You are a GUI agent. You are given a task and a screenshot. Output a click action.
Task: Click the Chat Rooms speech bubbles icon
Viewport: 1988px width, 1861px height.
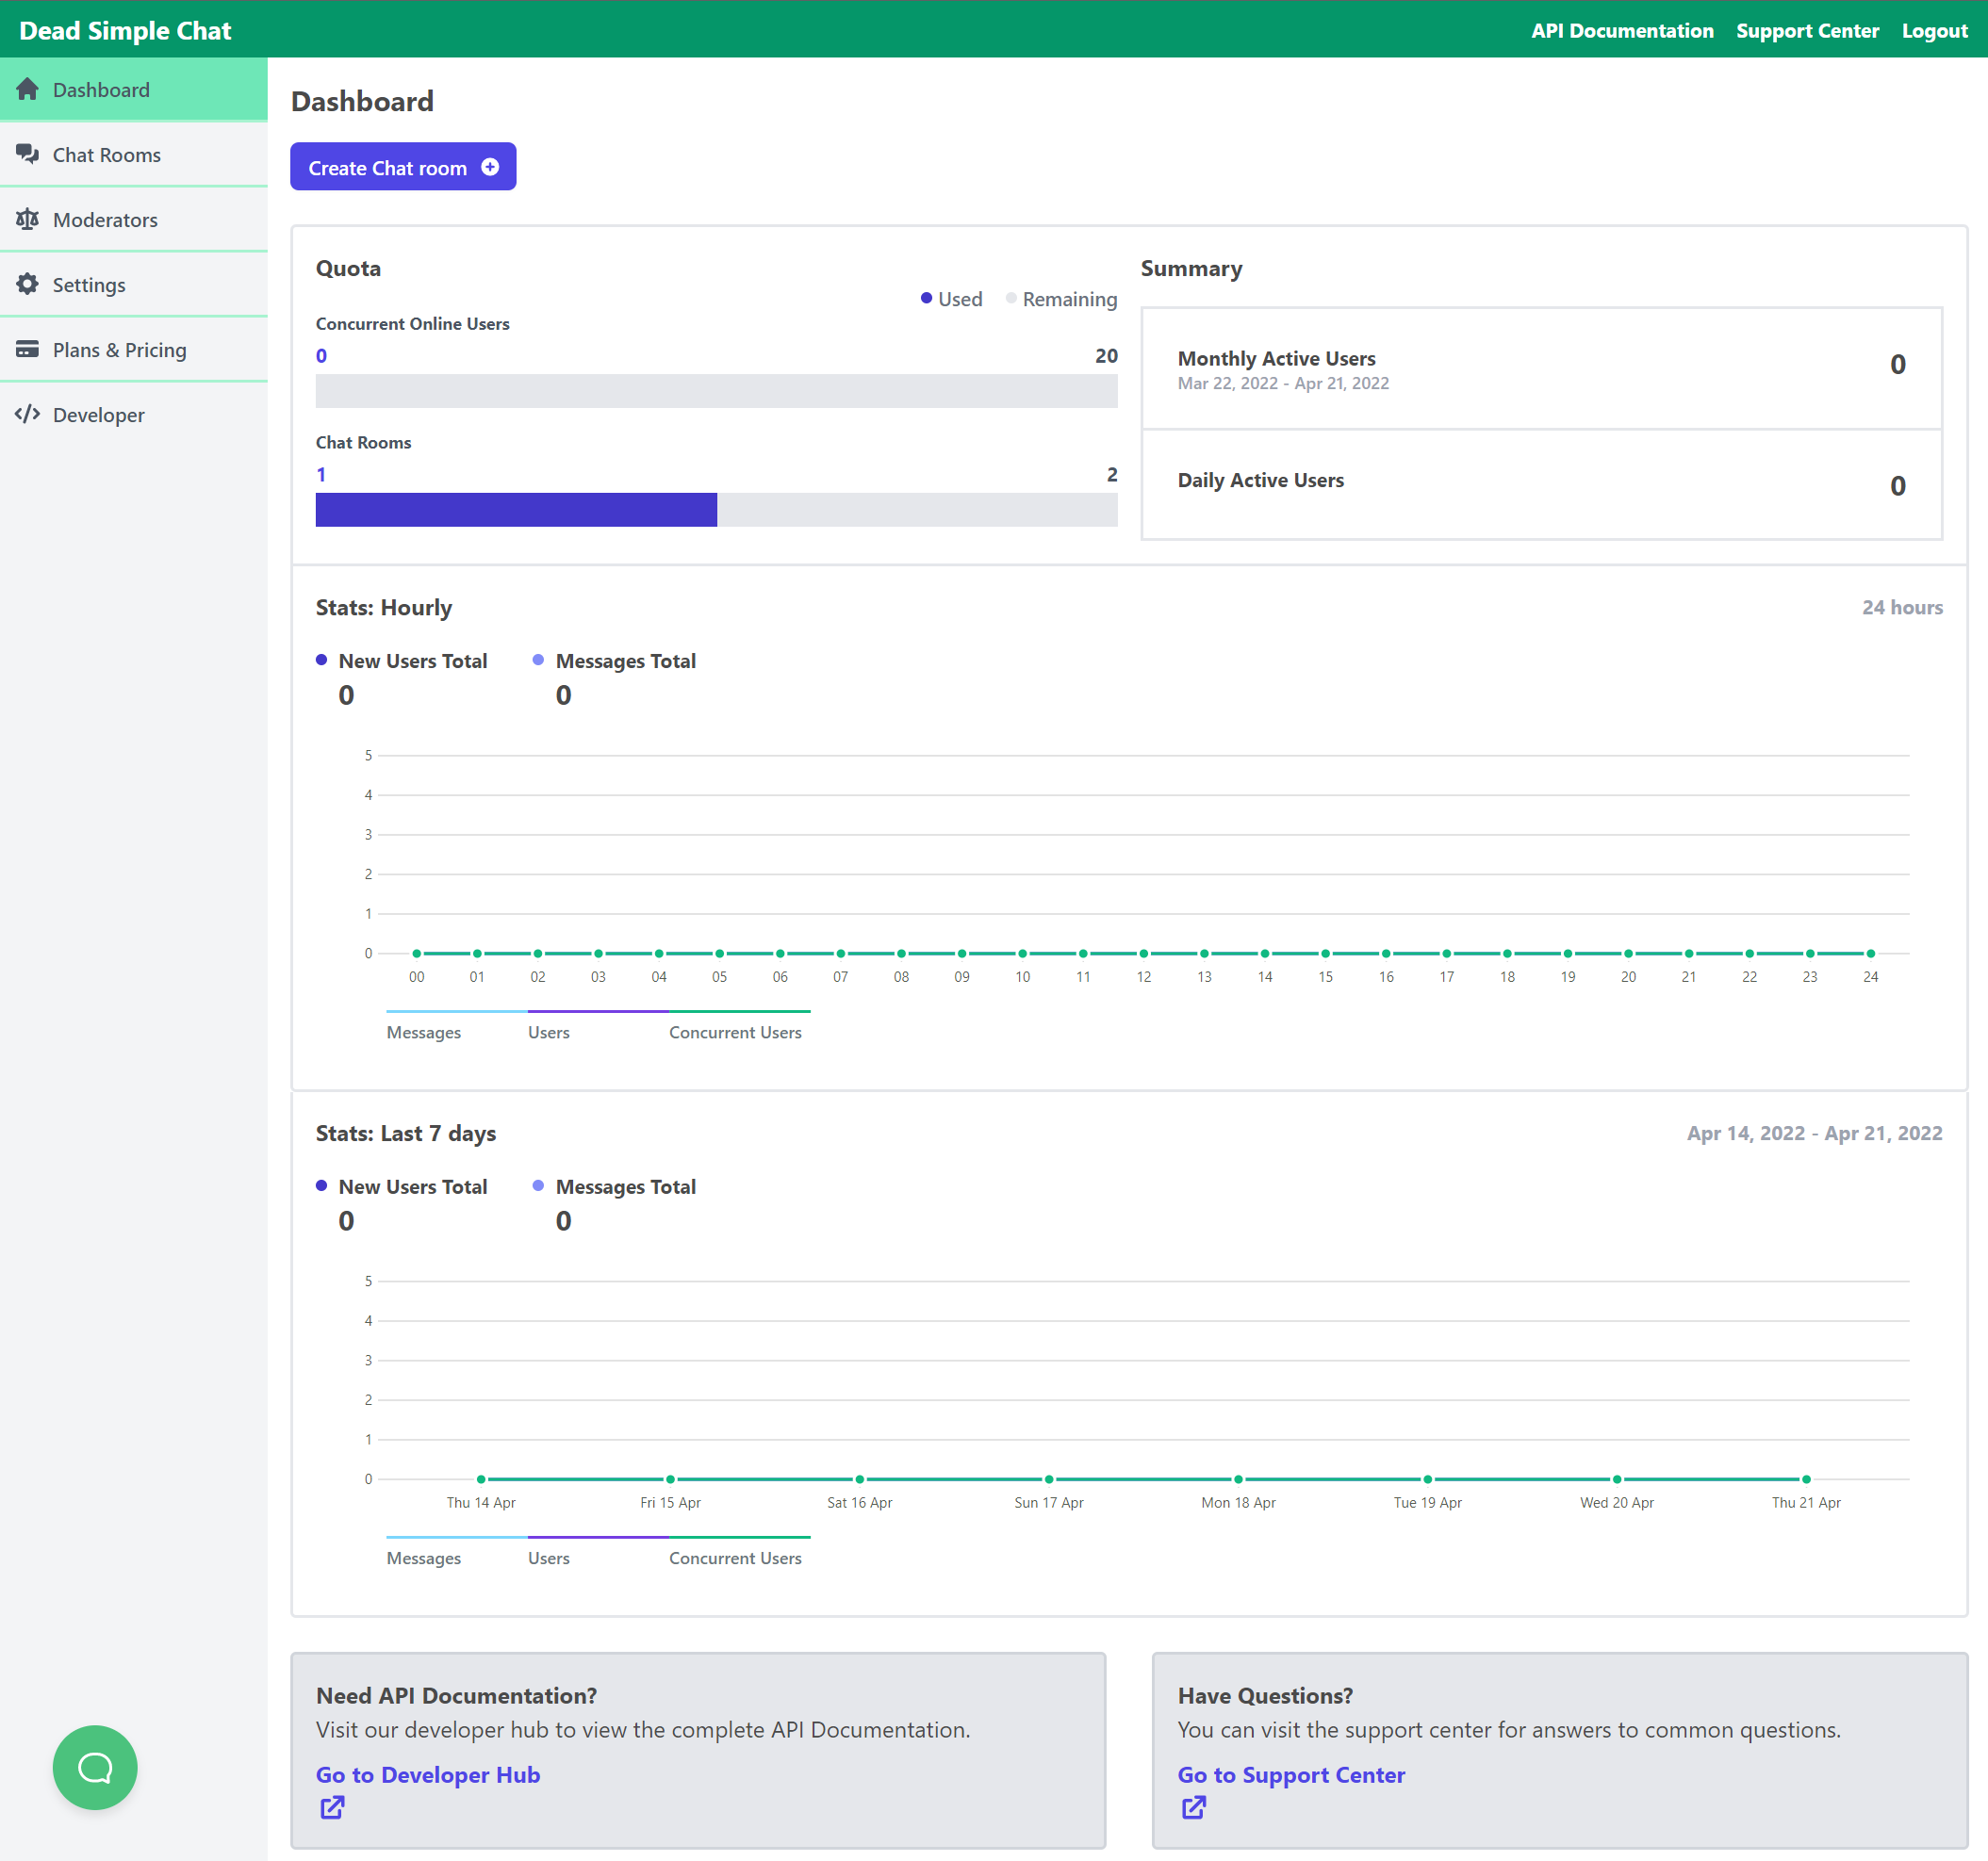(x=28, y=154)
